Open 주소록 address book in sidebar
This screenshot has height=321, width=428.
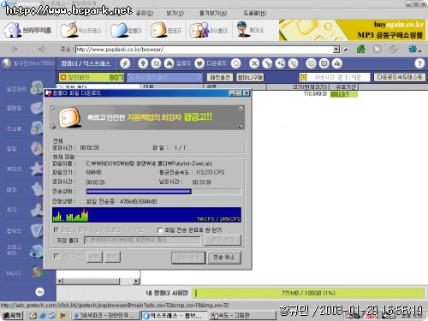(x=24, y=128)
